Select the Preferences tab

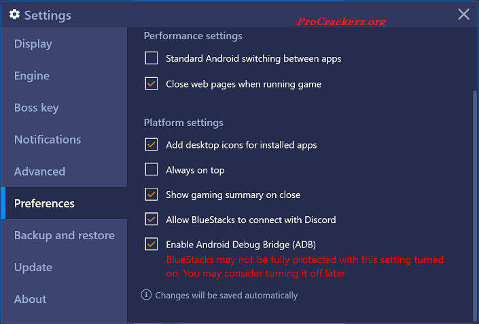(x=45, y=203)
